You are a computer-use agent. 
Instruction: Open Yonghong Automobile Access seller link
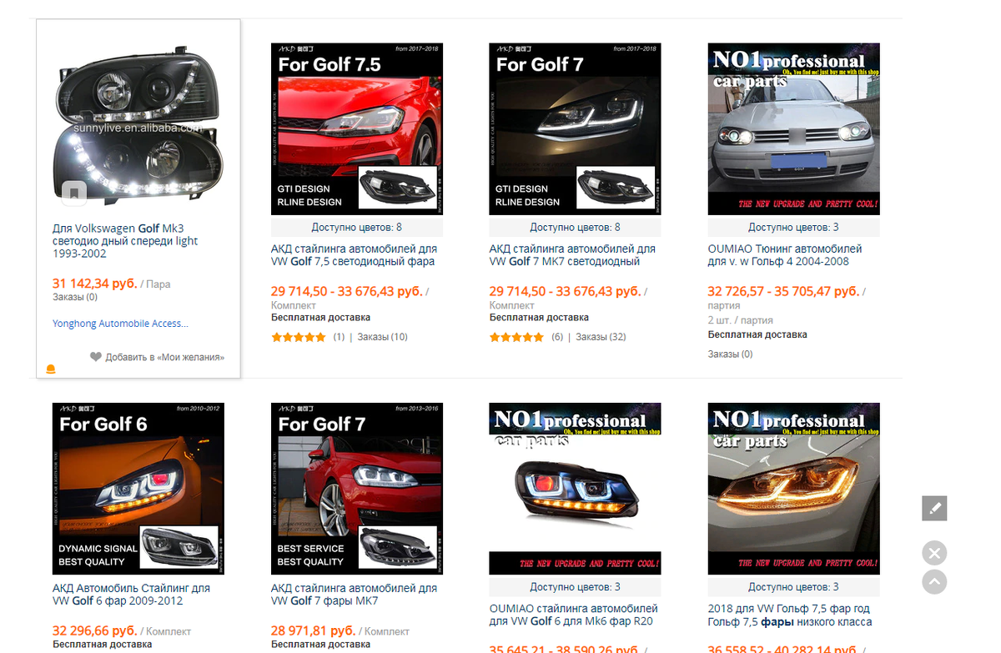coord(120,324)
